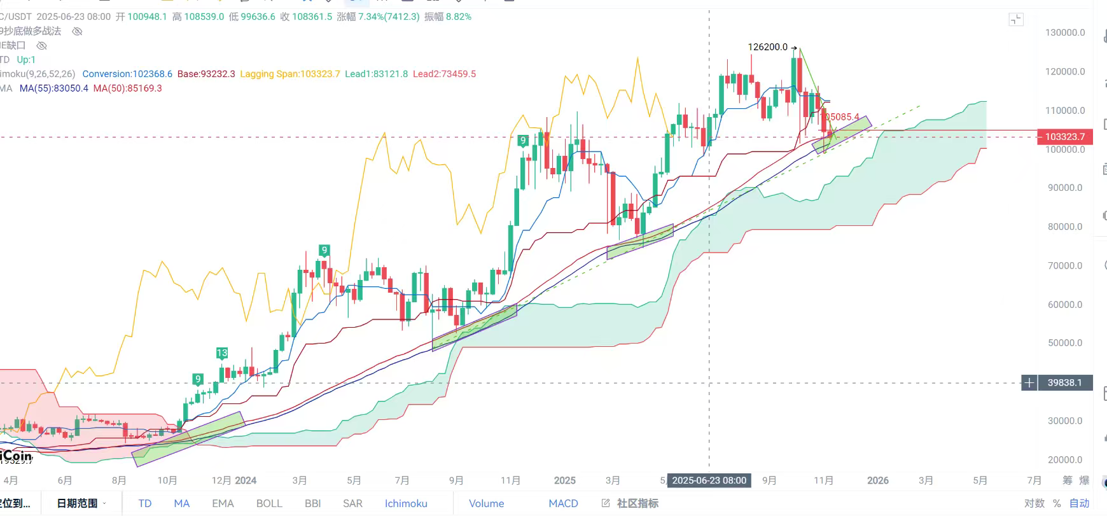Click the exit-fullscreen icon above the price axis
The width and height of the screenshot is (1107, 516).
[1016, 20]
